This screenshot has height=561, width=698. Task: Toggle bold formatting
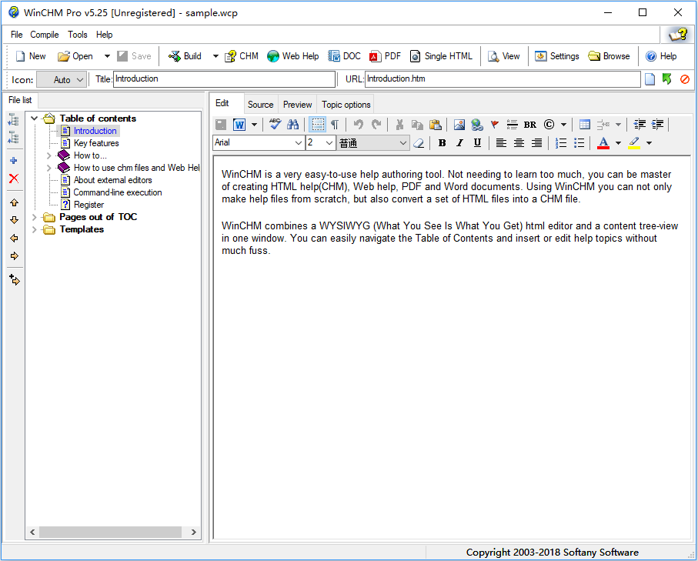442,143
